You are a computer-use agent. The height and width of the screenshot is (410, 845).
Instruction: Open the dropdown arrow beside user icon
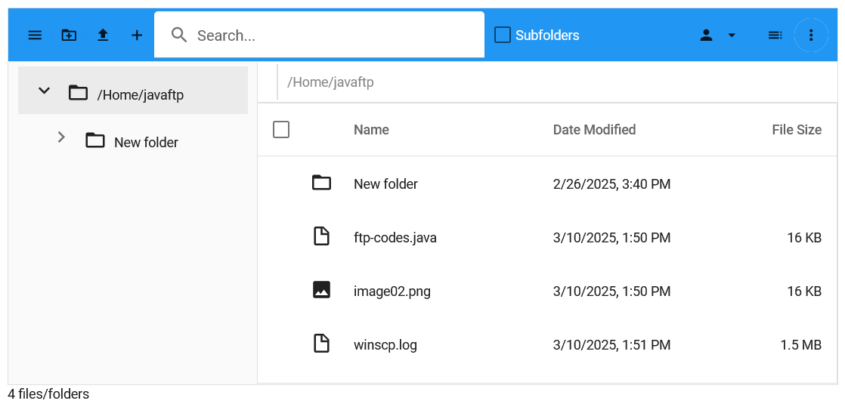point(732,35)
